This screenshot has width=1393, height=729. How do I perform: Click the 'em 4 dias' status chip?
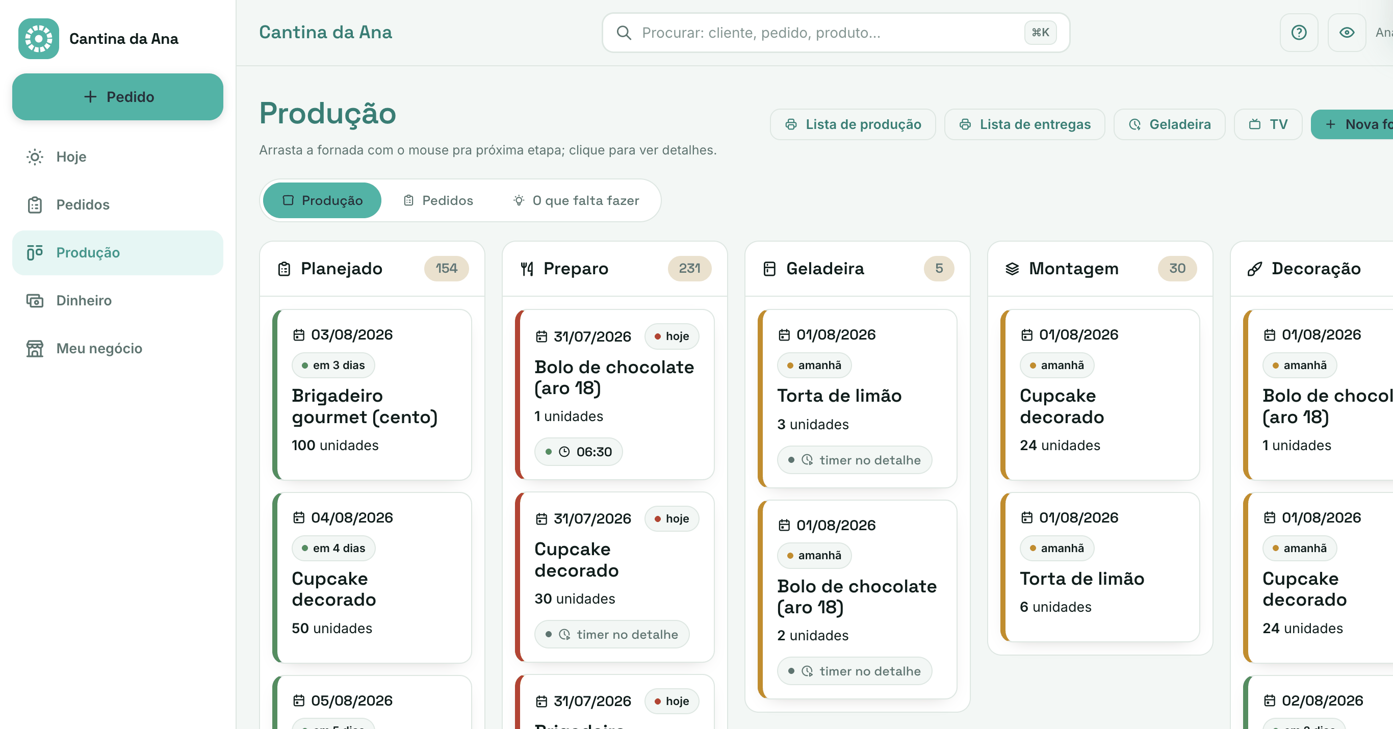333,549
